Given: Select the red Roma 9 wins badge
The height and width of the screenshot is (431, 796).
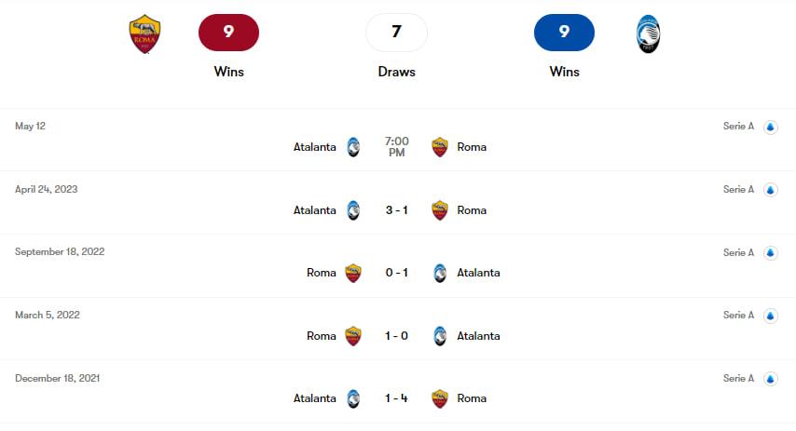Looking at the screenshot, I should click(x=228, y=33).
